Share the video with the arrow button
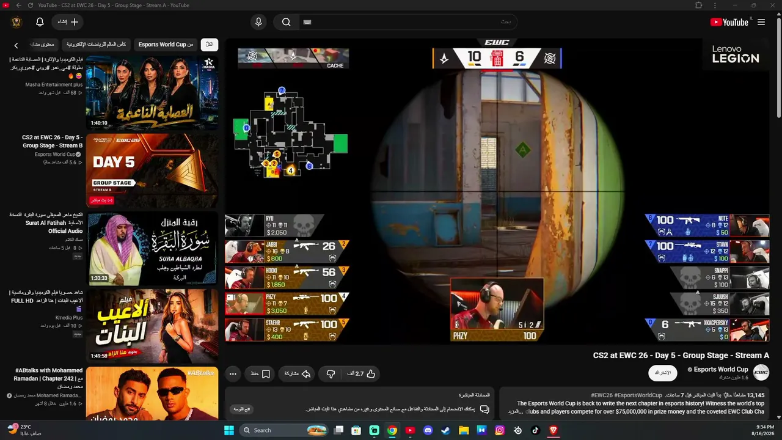The height and width of the screenshot is (440, 782). [x=298, y=373]
